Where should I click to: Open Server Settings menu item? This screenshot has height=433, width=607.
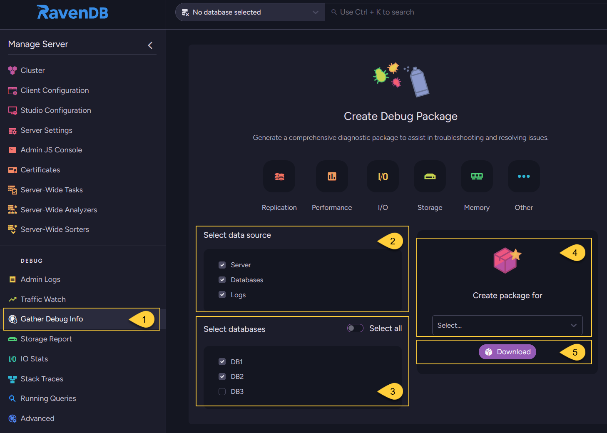click(x=47, y=130)
